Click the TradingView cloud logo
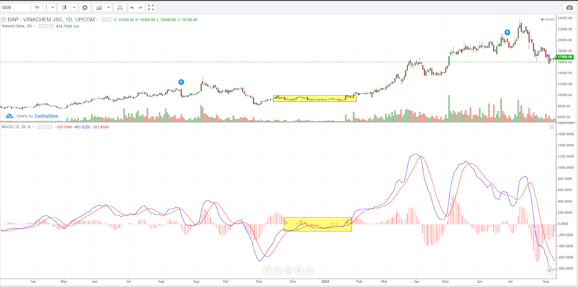The height and width of the screenshot is (287, 578). coord(10,116)
